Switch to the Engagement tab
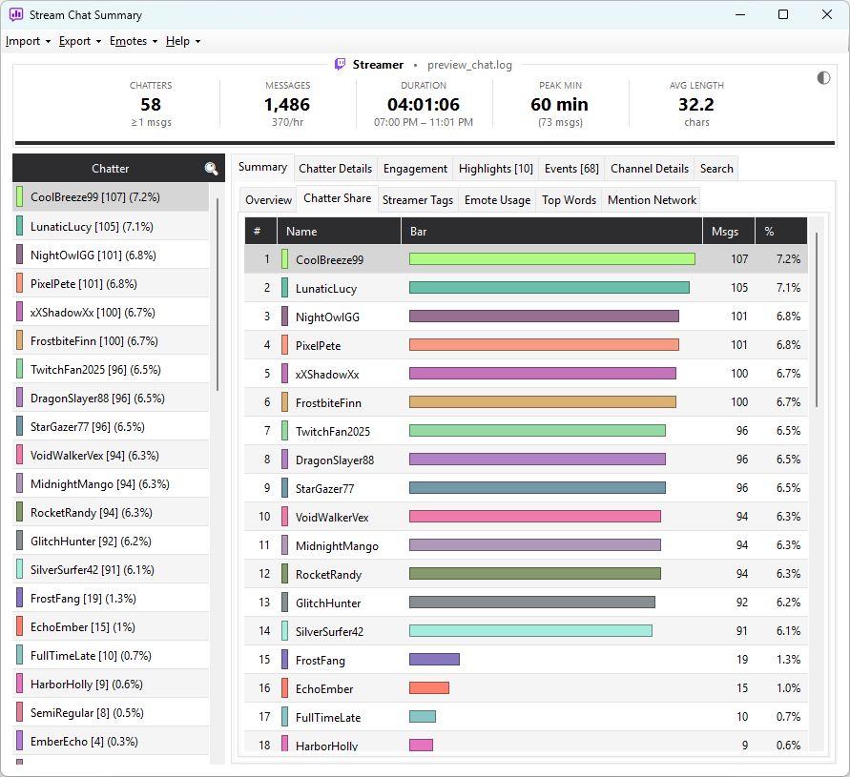 [415, 169]
